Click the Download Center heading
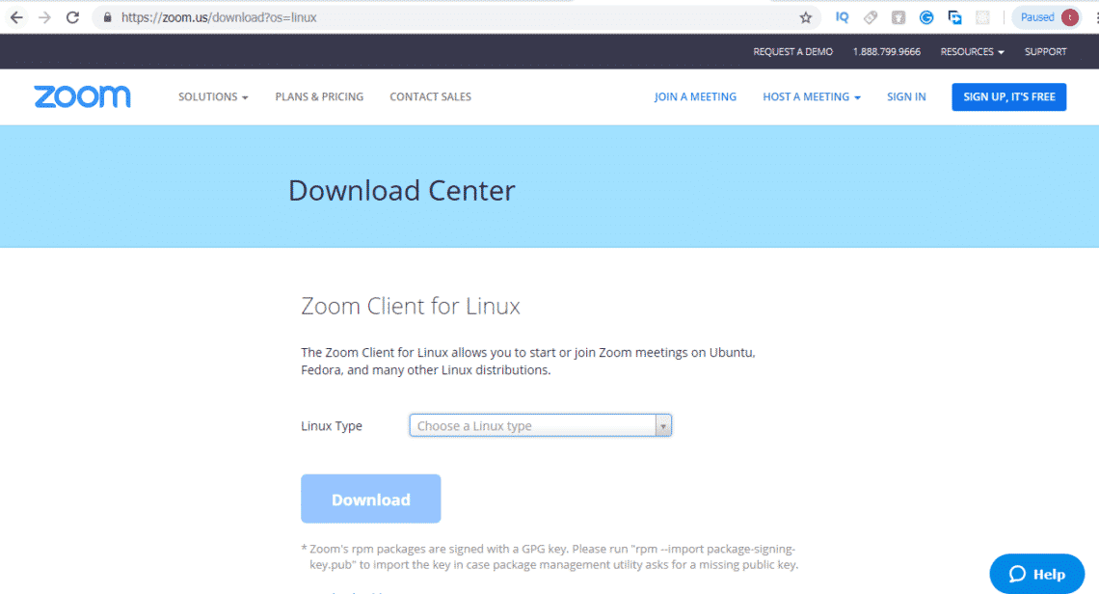 (x=402, y=191)
